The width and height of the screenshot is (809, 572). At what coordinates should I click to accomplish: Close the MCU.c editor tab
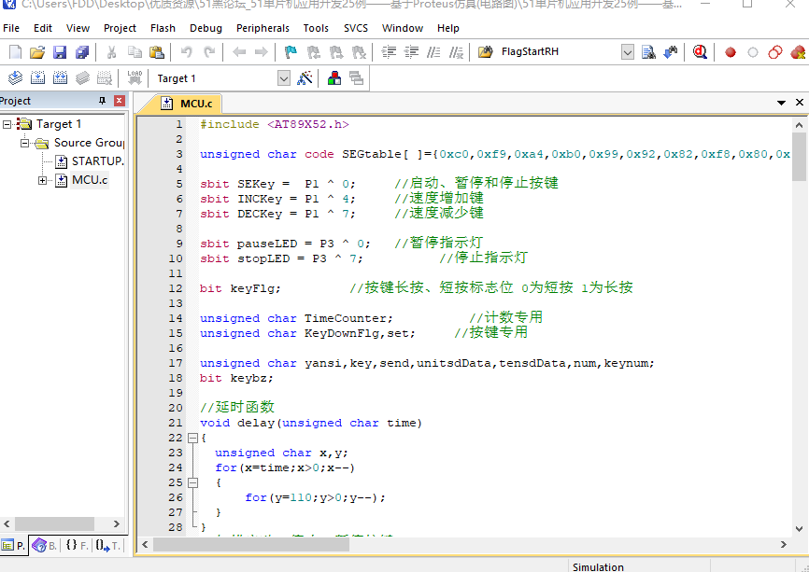click(800, 103)
